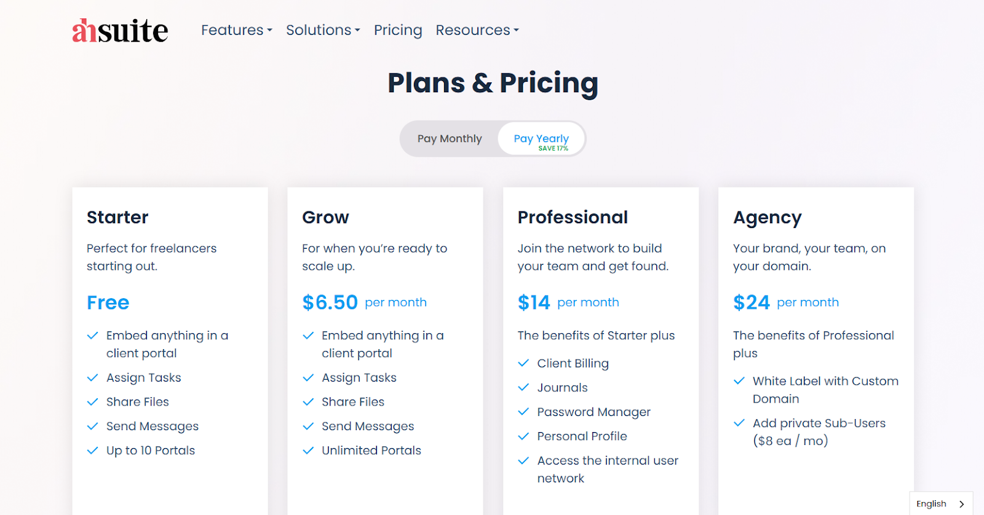The width and height of the screenshot is (984, 515).
Task: Select the Pay Yearly billing option
Action: [541, 140]
